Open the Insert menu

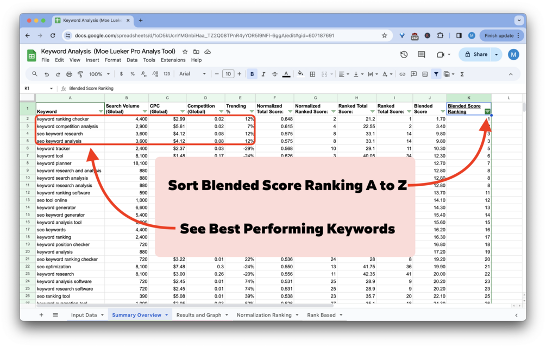pyautogui.click(x=92, y=60)
